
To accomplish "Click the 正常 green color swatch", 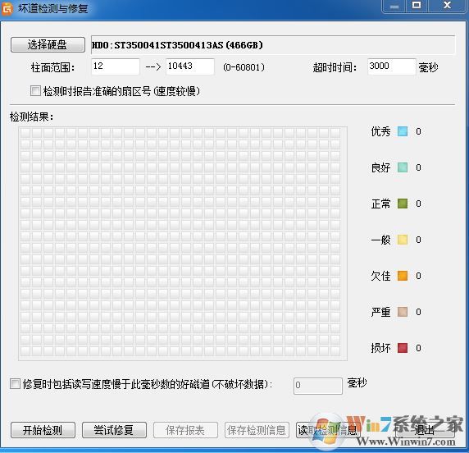I will pos(403,204).
